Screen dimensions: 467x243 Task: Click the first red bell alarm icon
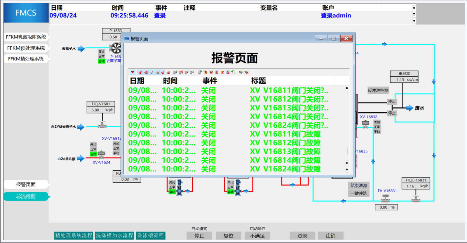point(140,72)
